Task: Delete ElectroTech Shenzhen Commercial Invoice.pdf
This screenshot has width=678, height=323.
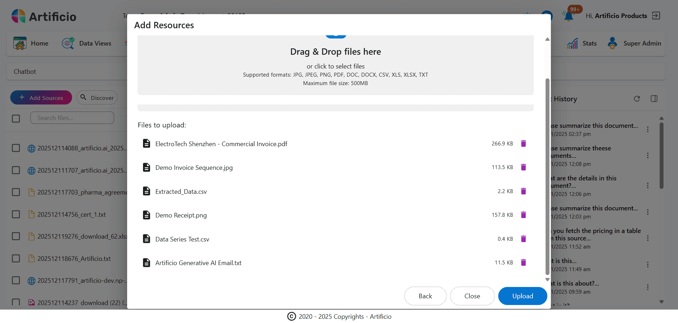Action: click(x=523, y=144)
